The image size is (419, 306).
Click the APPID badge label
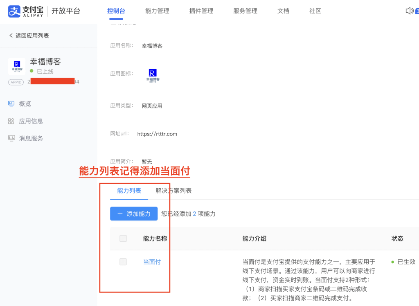pos(16,82)
